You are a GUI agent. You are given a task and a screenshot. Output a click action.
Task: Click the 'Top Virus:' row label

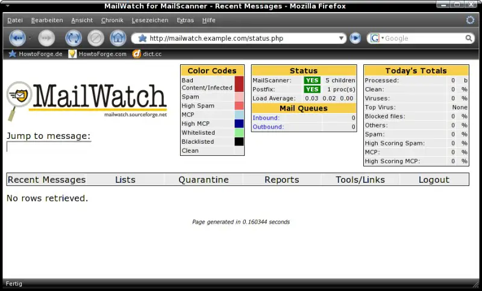coord(380,108)
